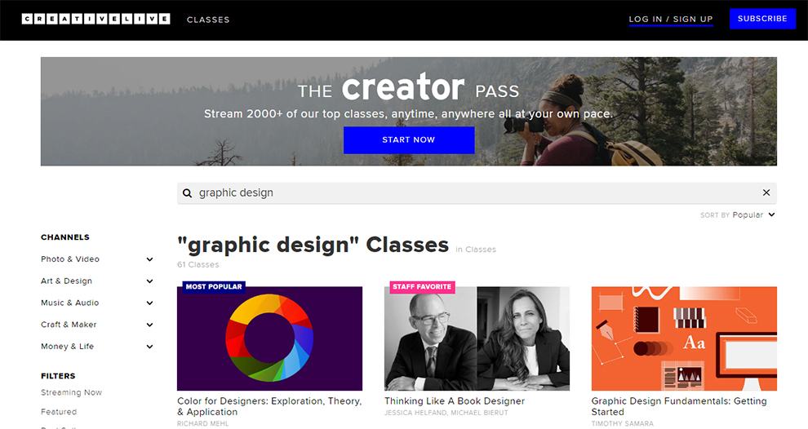
Task: Open the Graphic Design Fundamentals thumbnail
Action: 684,338
